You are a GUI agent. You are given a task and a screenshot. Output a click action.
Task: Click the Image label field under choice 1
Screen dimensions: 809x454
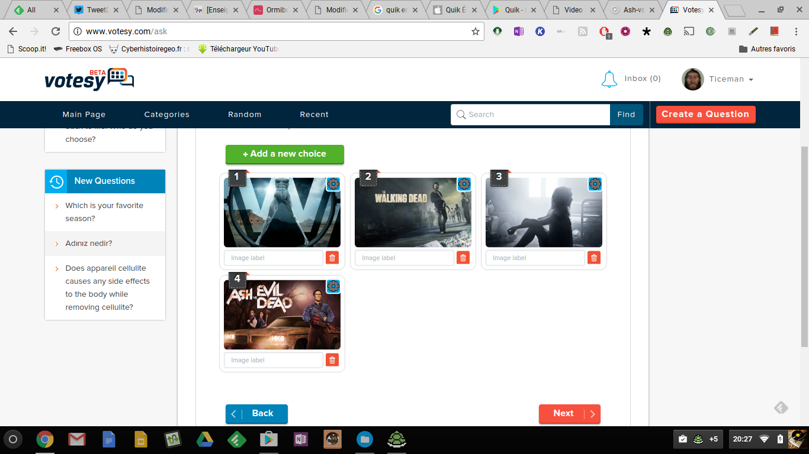point(274,258)
